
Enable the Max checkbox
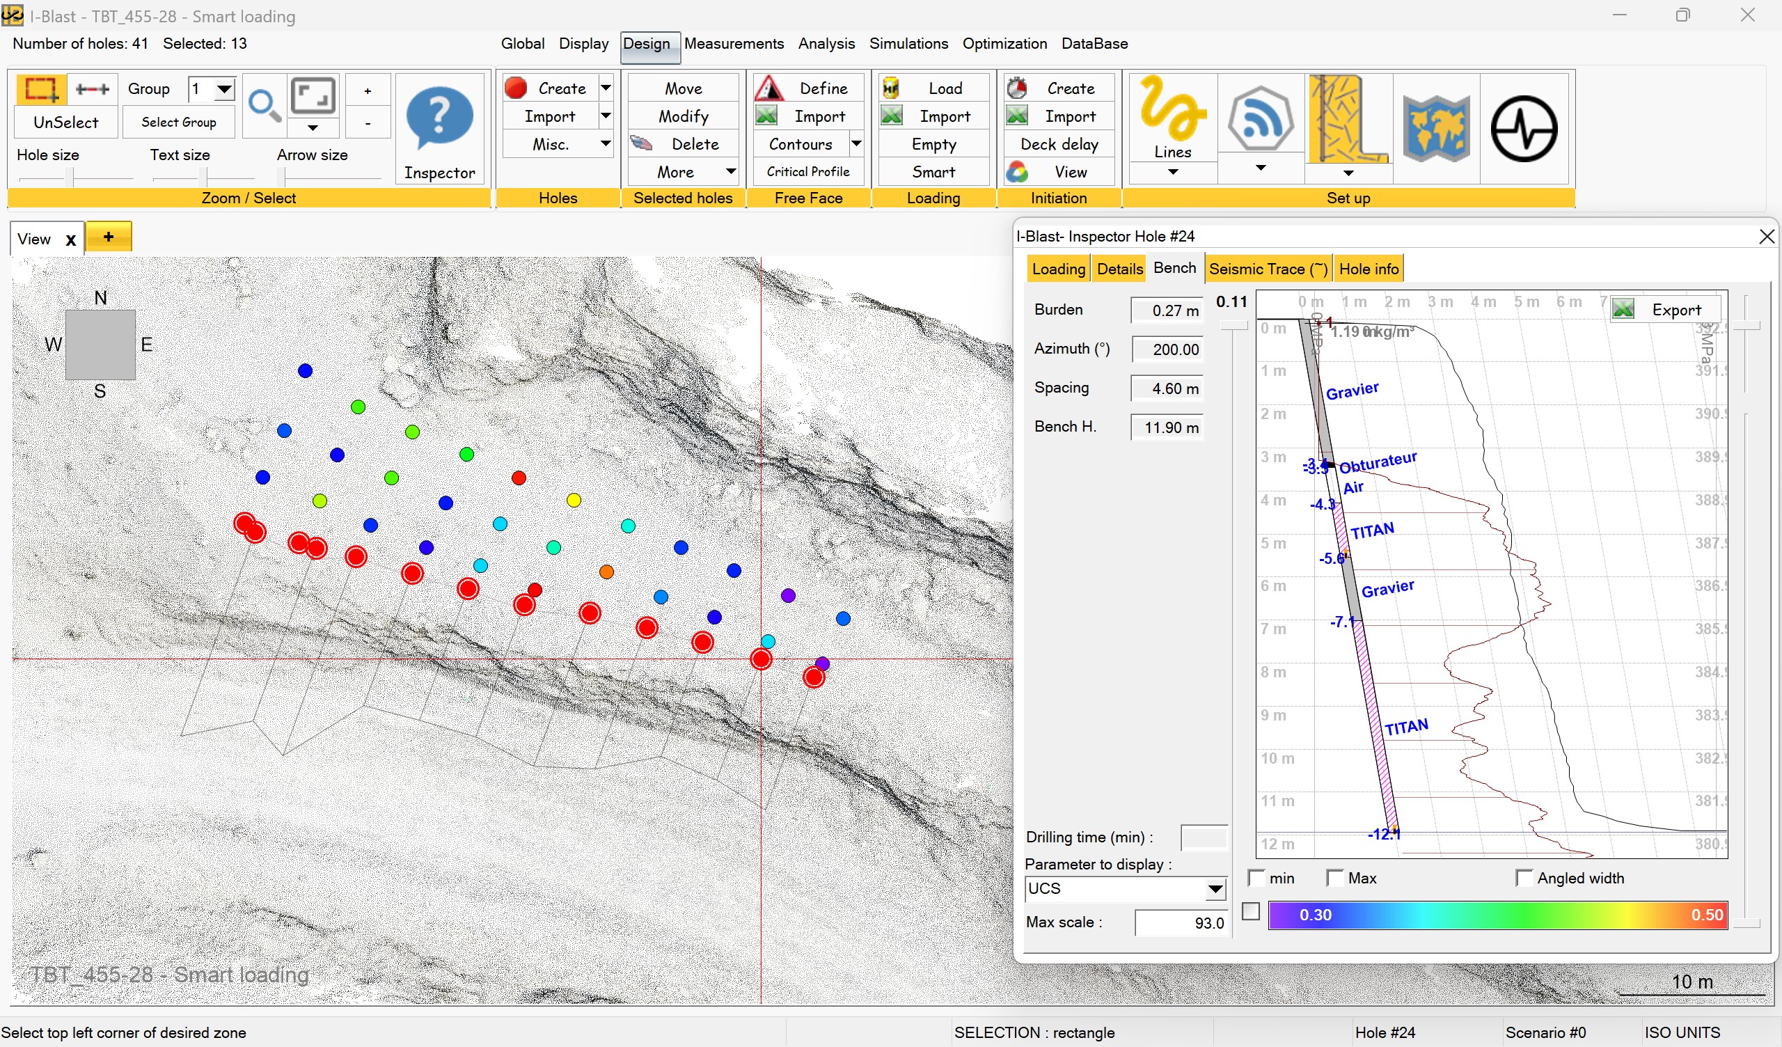coord(1335,878)
